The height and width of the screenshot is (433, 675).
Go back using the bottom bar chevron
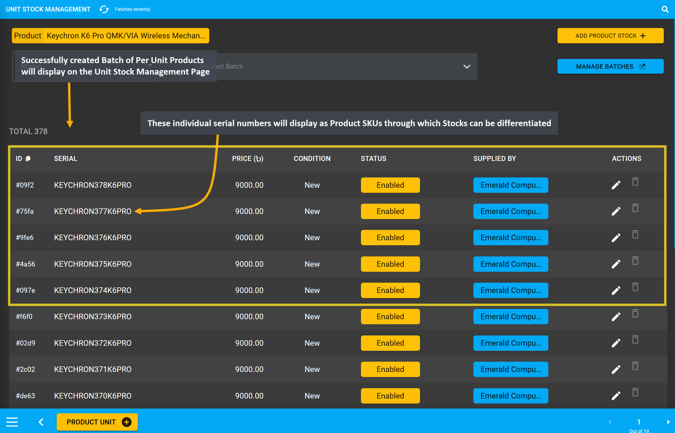coord(41,422)
